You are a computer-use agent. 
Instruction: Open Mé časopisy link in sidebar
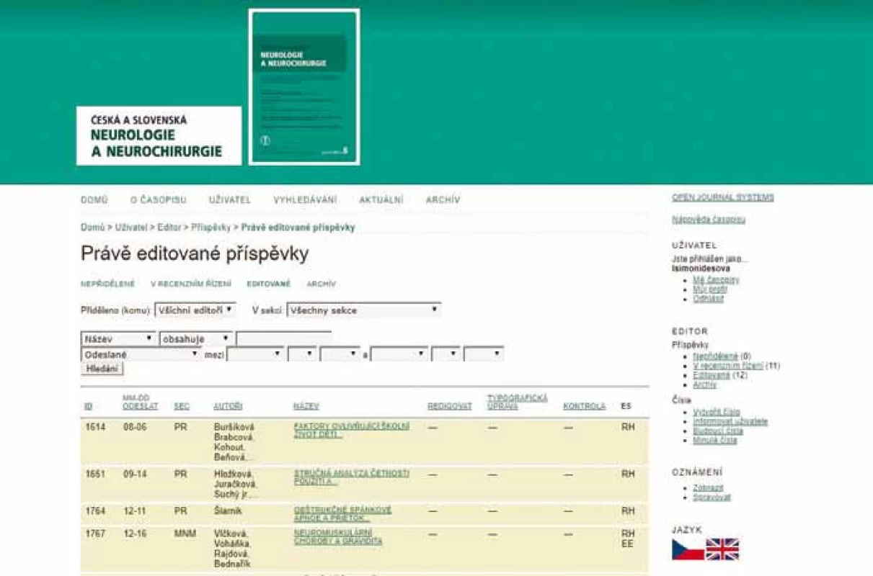(x=716, y=280)
